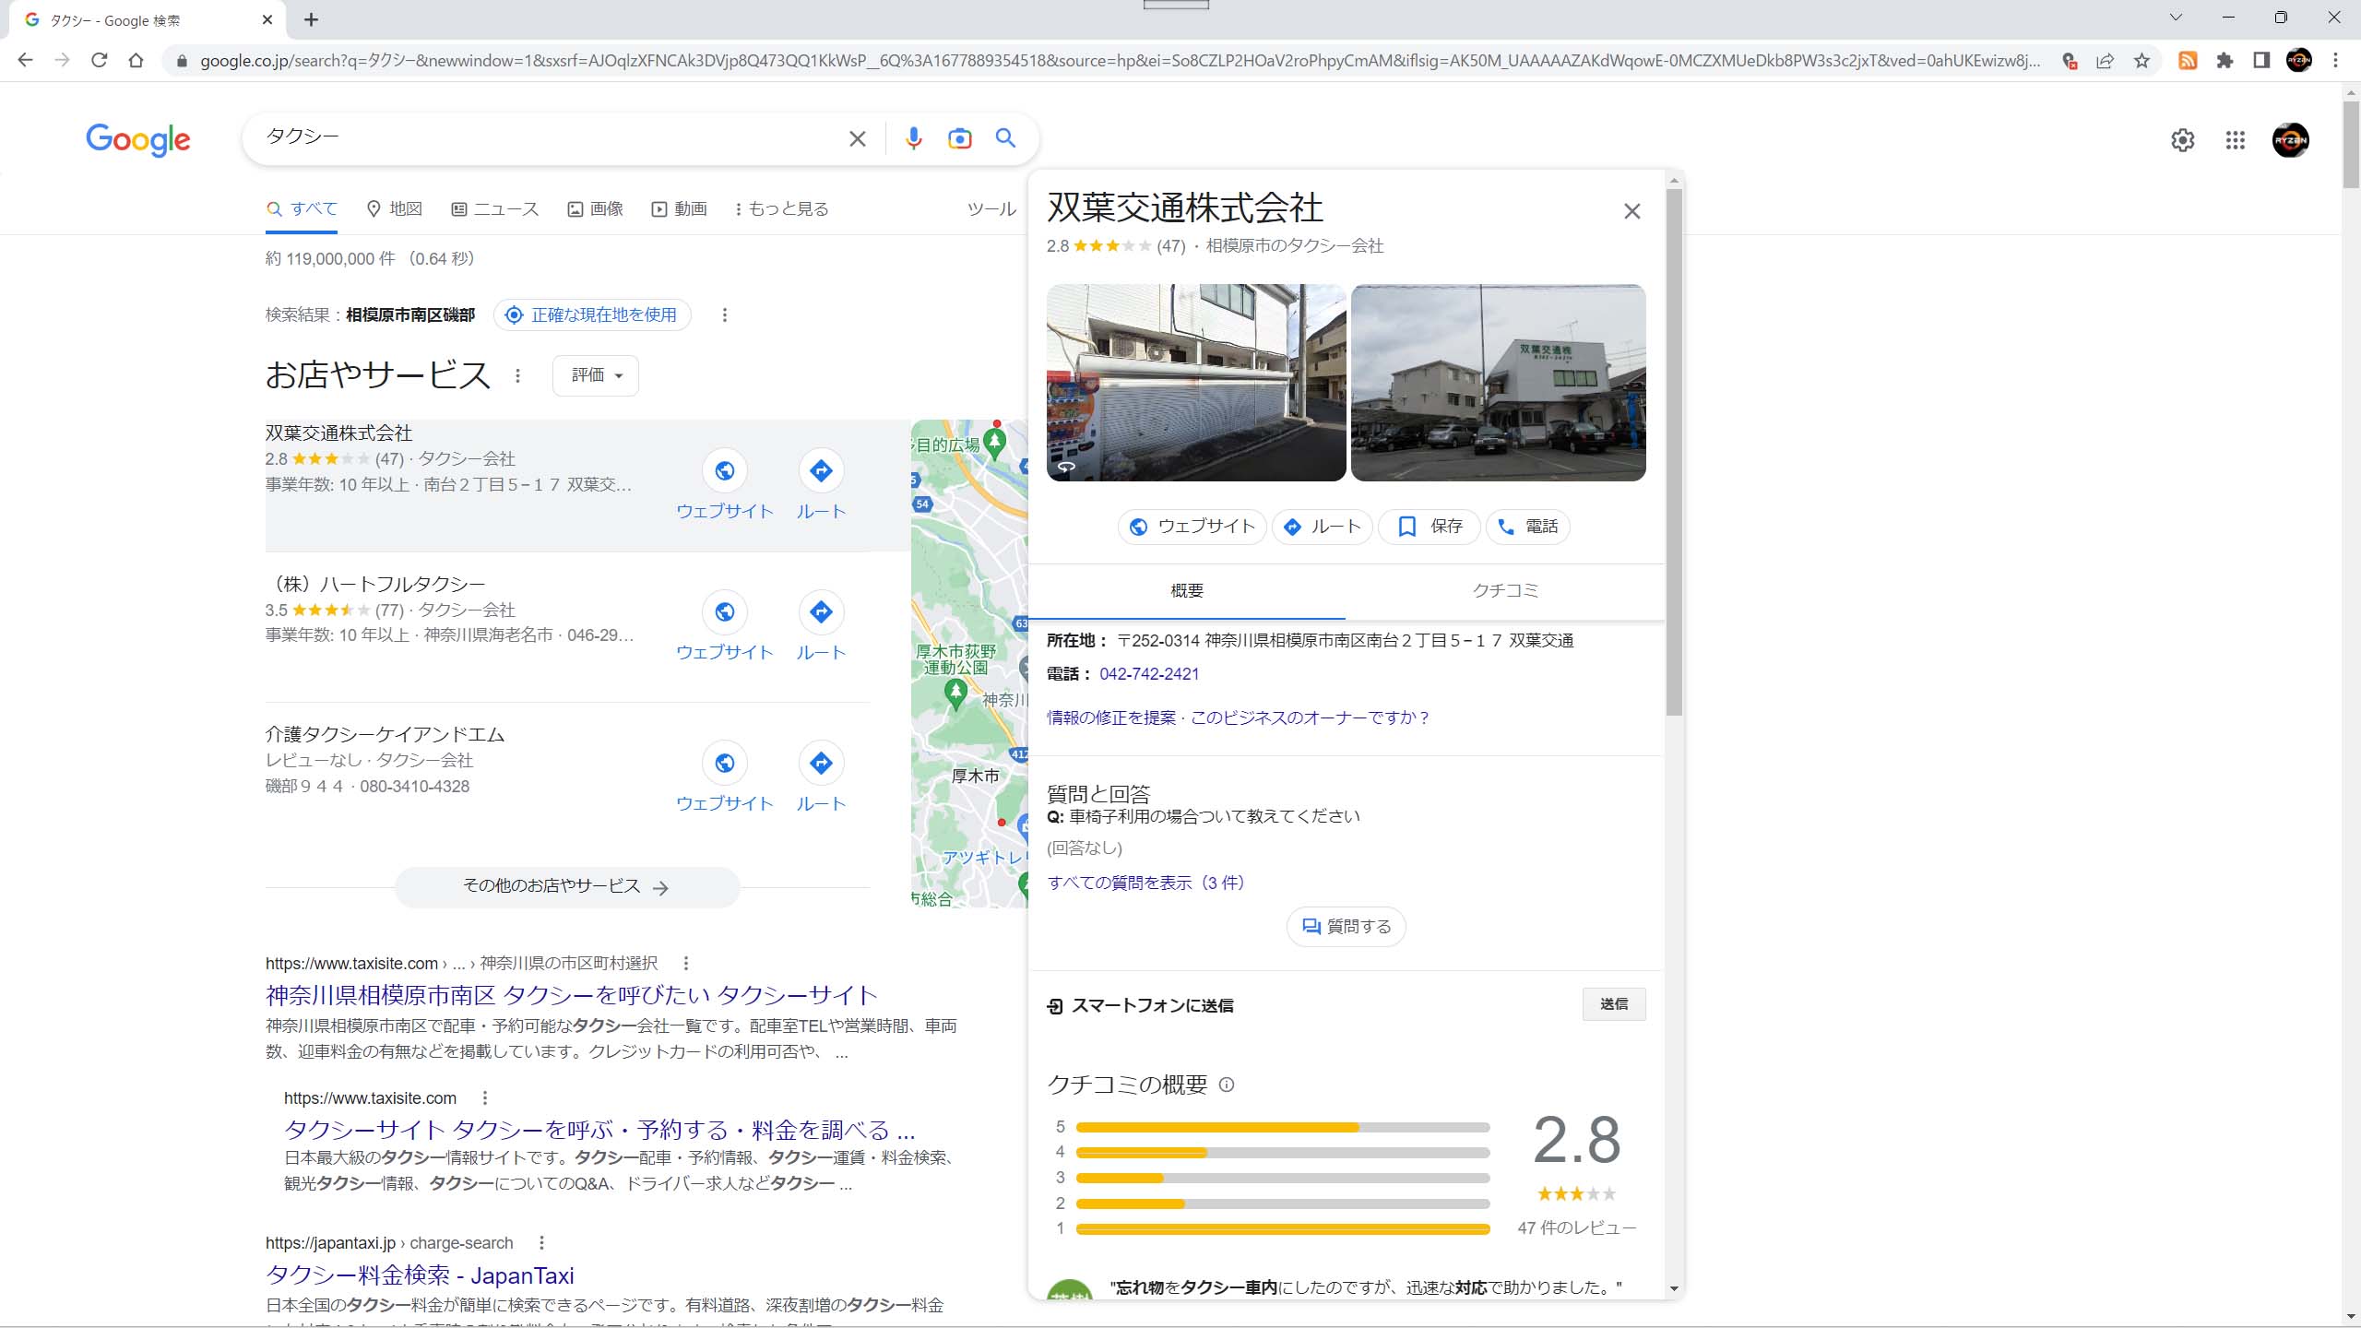Switch to 動画 search tab
2361x1328 pixels.
click(x=680, y=209)
